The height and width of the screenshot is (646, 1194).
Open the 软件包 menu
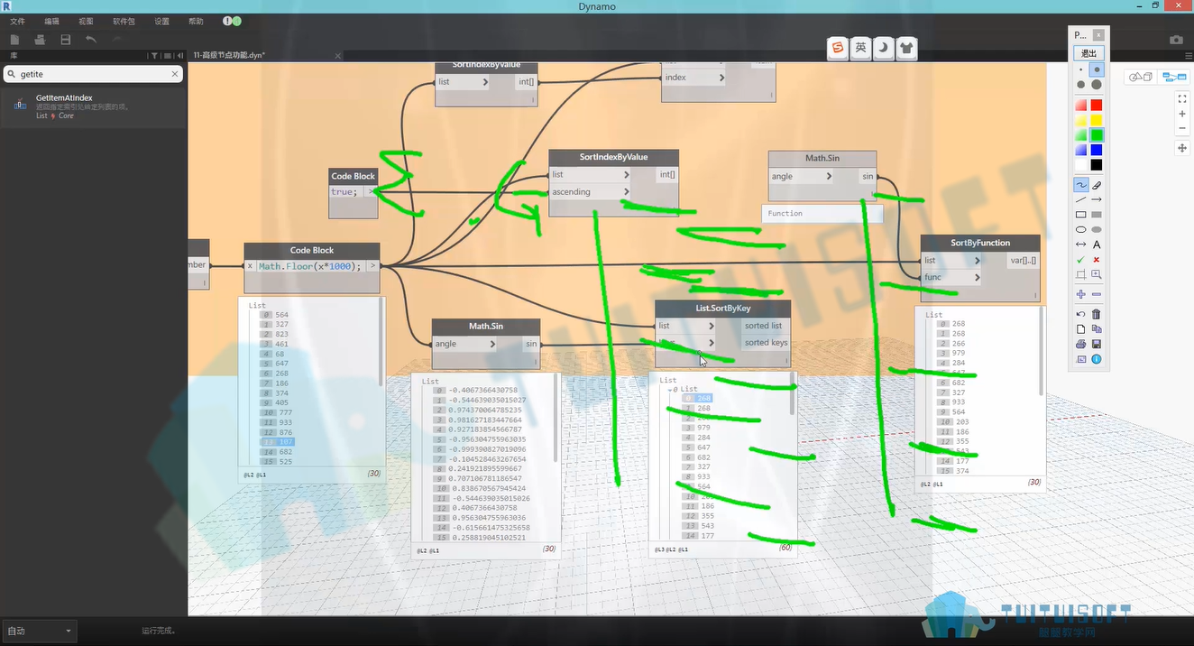click(124, 21)
